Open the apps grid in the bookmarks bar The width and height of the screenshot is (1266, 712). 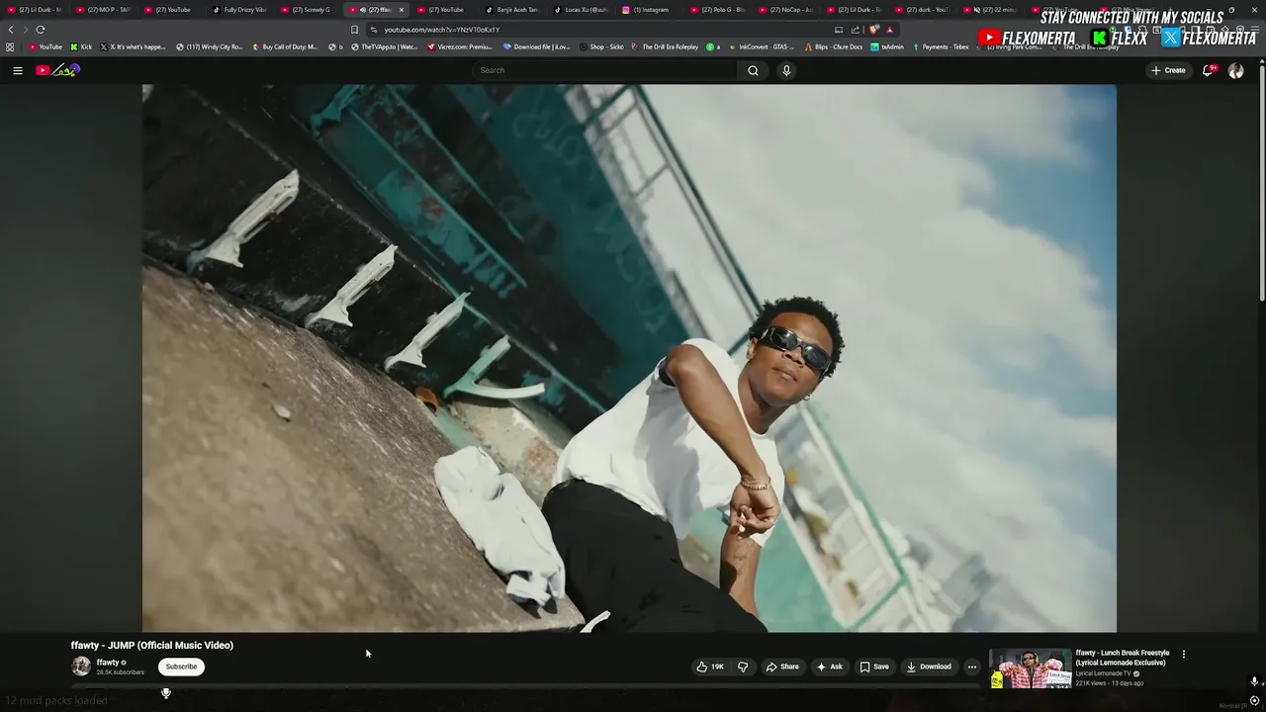click(10, 46)
